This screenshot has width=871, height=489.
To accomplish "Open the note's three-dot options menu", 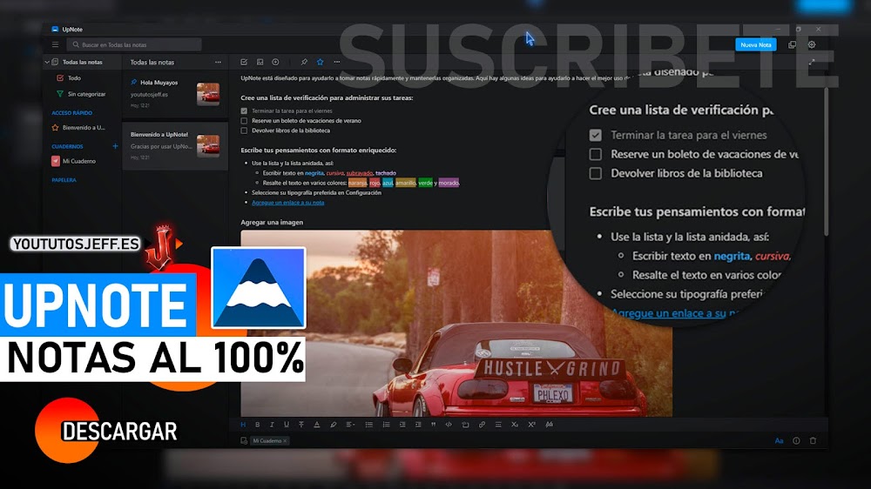I will coord(336,62).
